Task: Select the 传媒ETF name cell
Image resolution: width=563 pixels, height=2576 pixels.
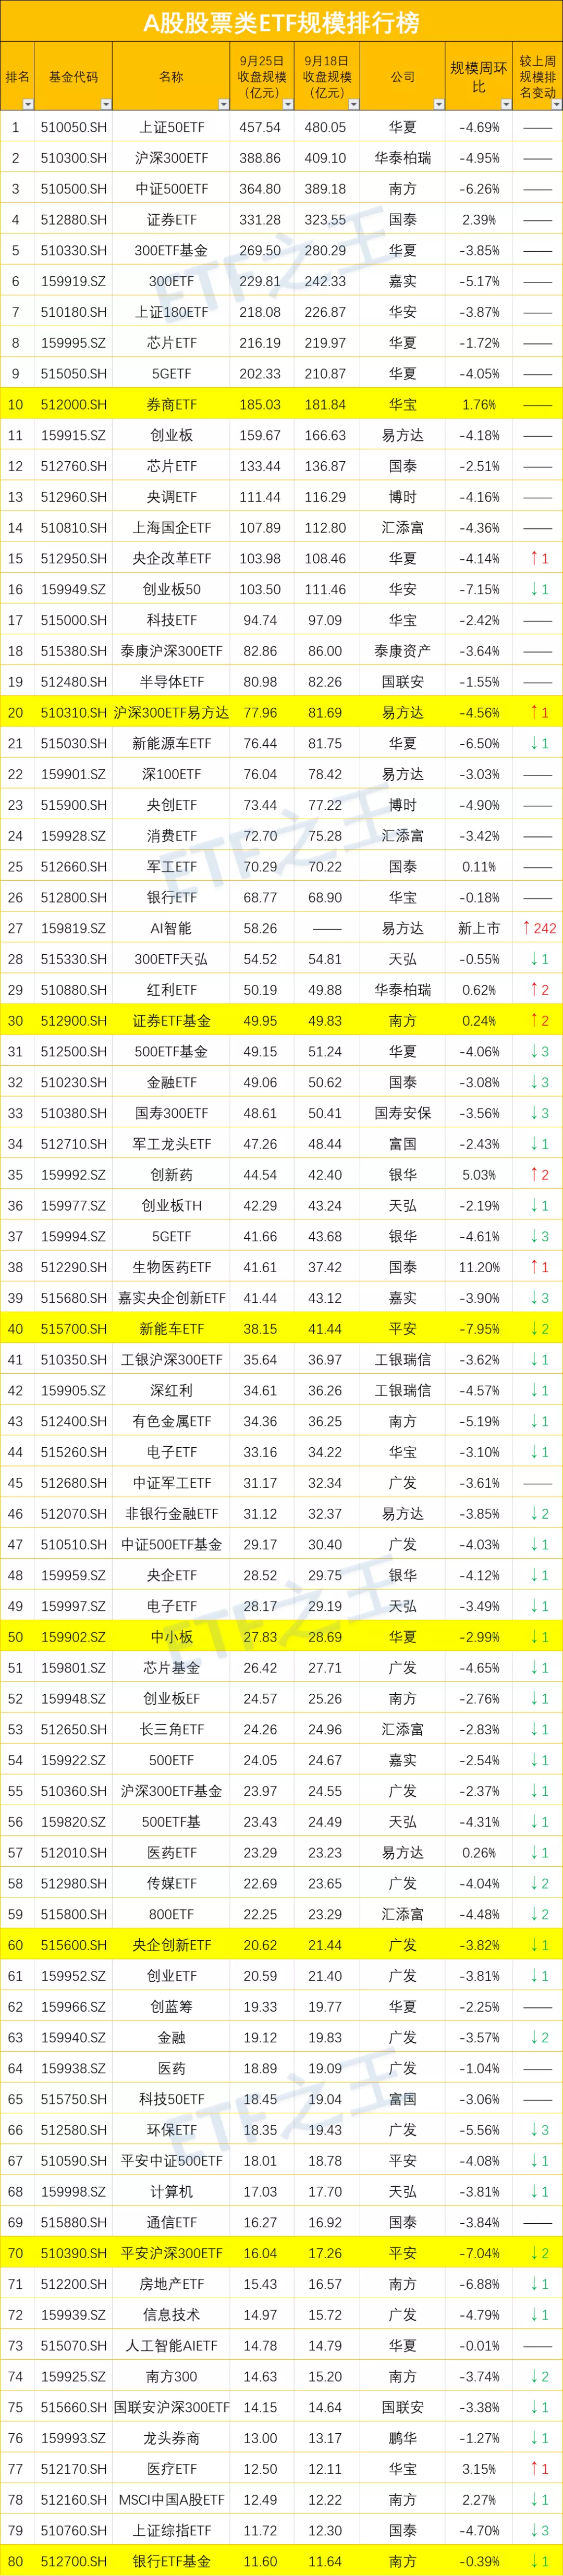Action: [x=171, y=1883]
